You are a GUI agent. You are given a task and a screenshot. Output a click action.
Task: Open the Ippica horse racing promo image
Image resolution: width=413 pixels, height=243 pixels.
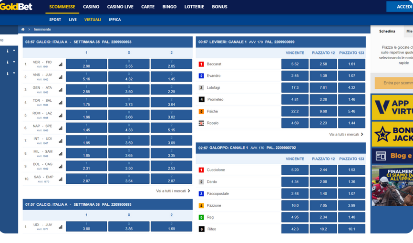pos(392,186)
